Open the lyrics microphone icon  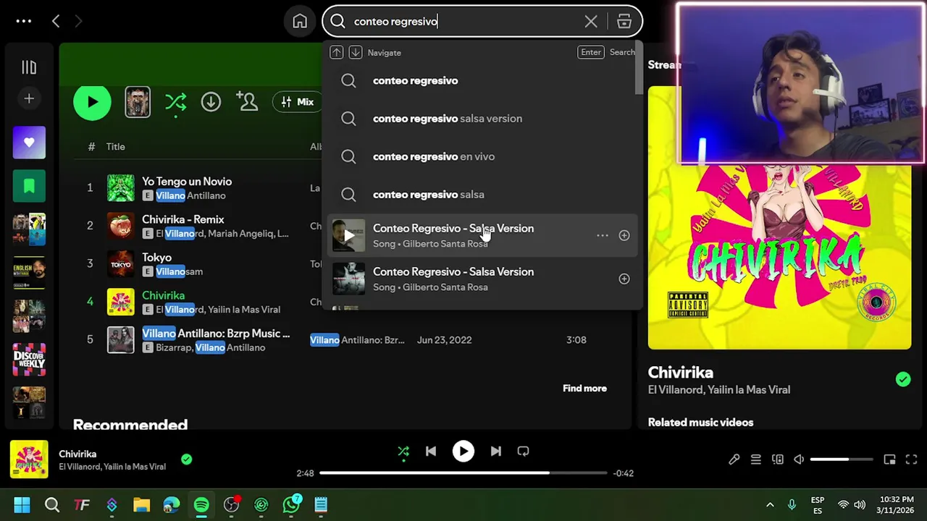coord(734,459)
